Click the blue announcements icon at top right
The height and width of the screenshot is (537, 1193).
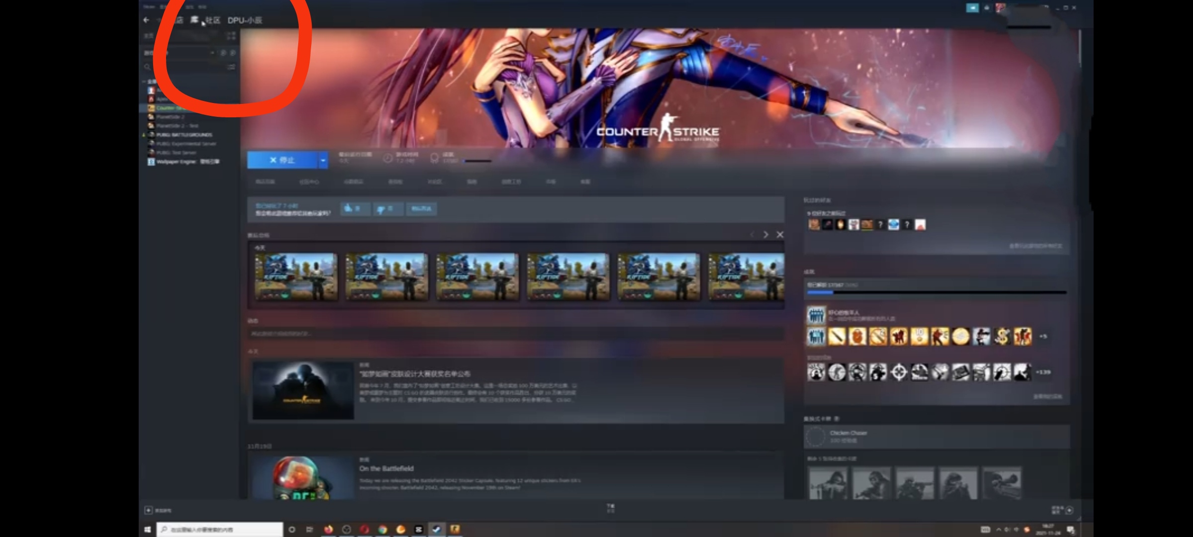[x=972, y=7]
